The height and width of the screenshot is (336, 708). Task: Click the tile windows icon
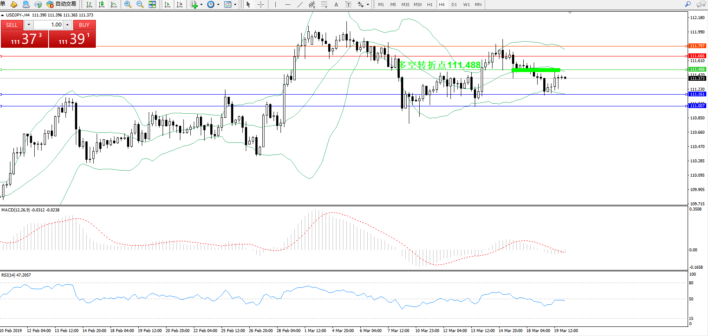(152, 4)
